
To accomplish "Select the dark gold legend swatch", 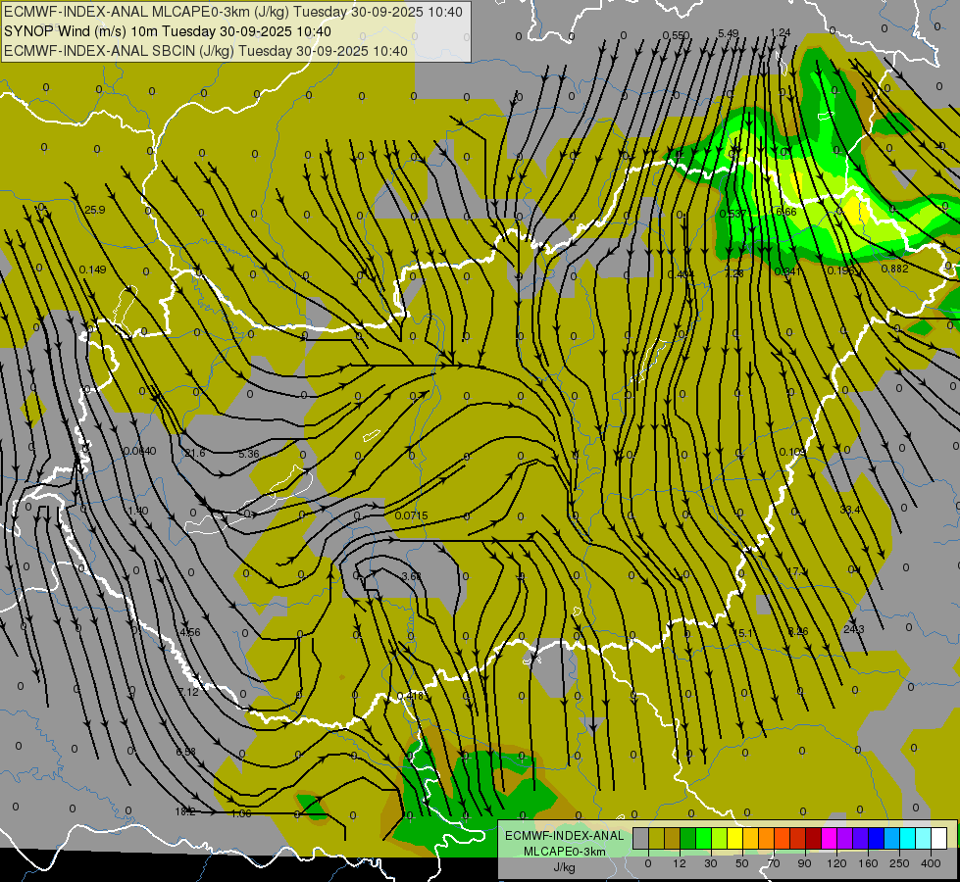I will (673, 838).
